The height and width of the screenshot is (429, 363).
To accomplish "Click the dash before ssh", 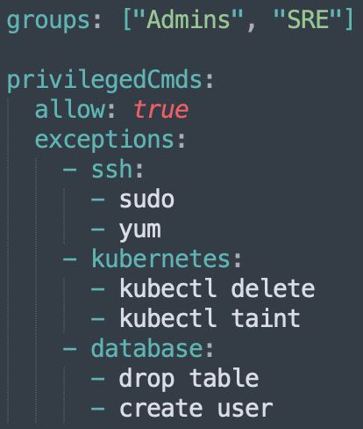I will [70, 170].
